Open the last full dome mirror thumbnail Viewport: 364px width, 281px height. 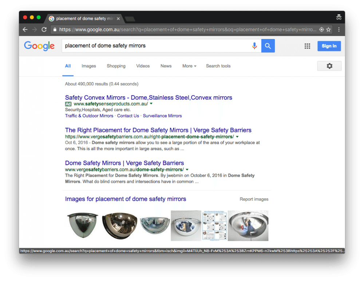(248, 226)
